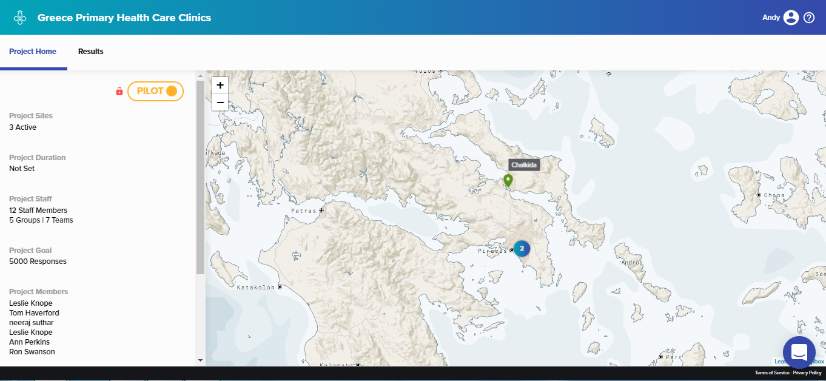
Task: Toggle the PILOT status switch
Action: 156,91
